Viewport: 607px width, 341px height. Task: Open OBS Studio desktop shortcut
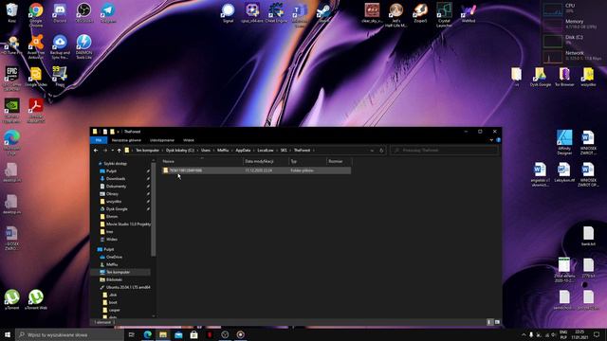83,13
